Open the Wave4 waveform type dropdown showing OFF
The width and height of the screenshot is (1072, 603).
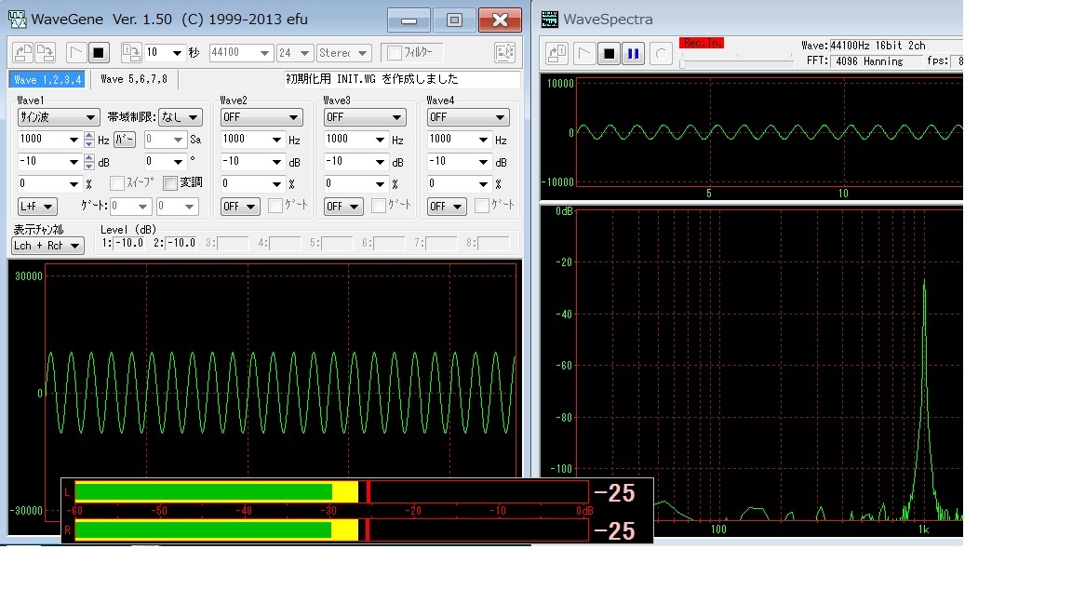click(468, 117)
